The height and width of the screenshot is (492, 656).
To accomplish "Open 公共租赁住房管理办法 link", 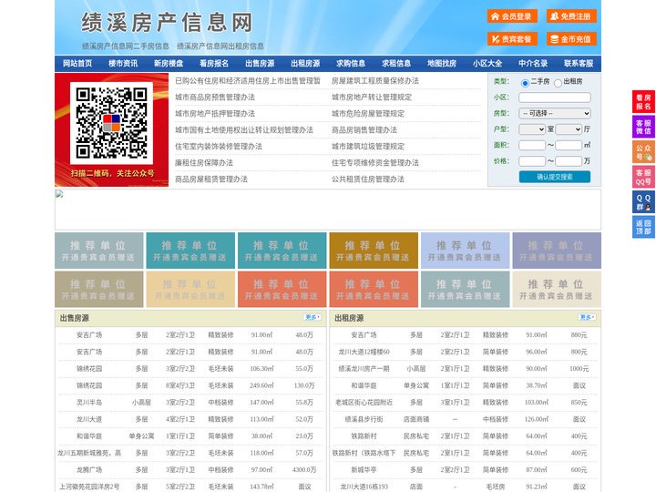I will pos(368,179).
